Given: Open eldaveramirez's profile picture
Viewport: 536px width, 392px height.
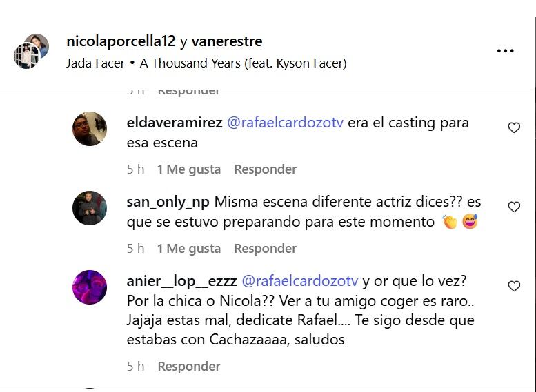Looking at the screenshot, I should [90, 129].
